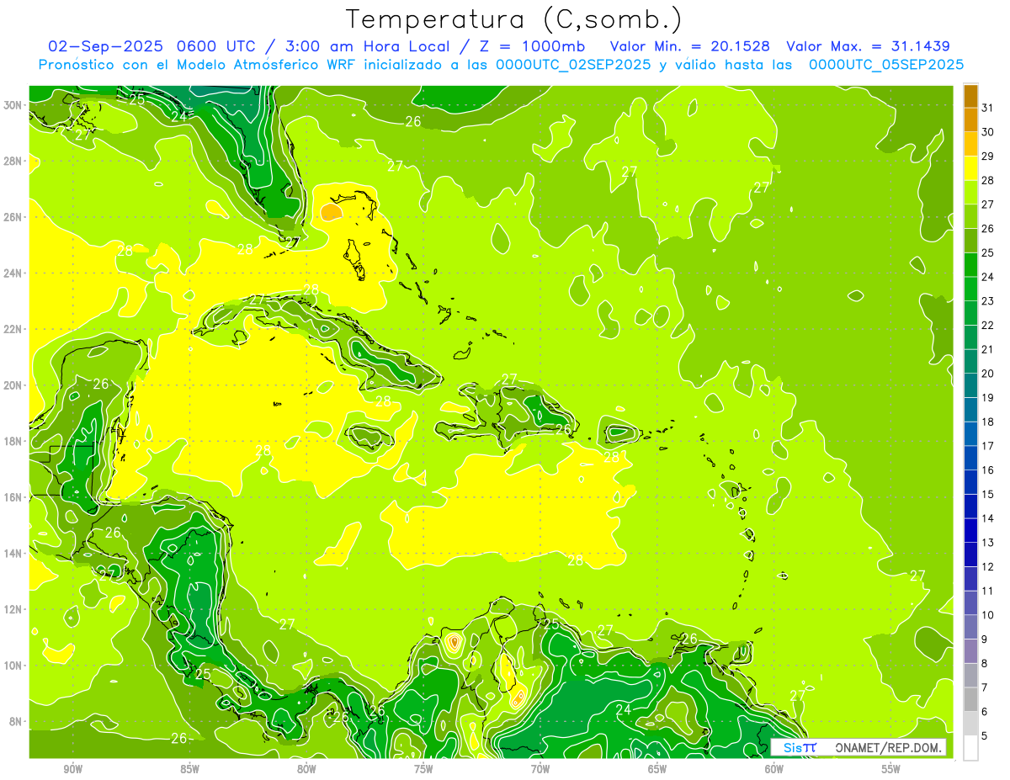Click the 22 value on color scale
Screen dimensions: 1010x780
click(x=988, y=326)
